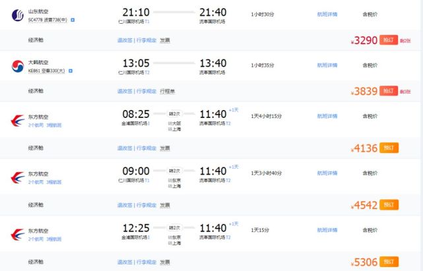423x271 pixels.
Task: Open flight details for the 13:05 flight
Action: pyautogui.click(x=327, y=65)
